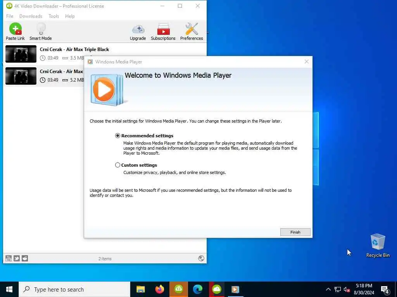
Task: Open Preferences tools icon
Action: pyautogui.click(x=192, y=29)
